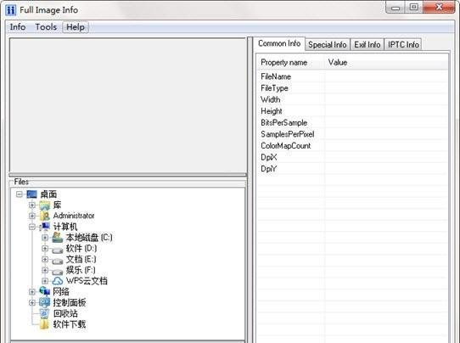Switch to the Exif Info tab
The image size is (460, 343).
pos(367,45)
